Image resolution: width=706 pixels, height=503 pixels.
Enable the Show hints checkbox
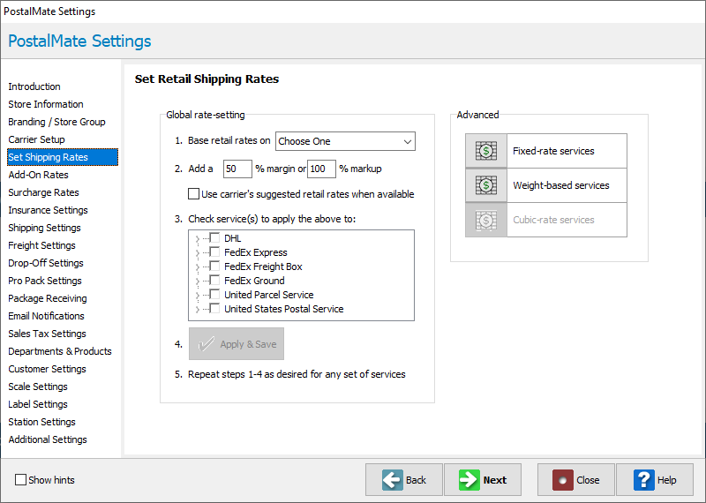(20, 479)
